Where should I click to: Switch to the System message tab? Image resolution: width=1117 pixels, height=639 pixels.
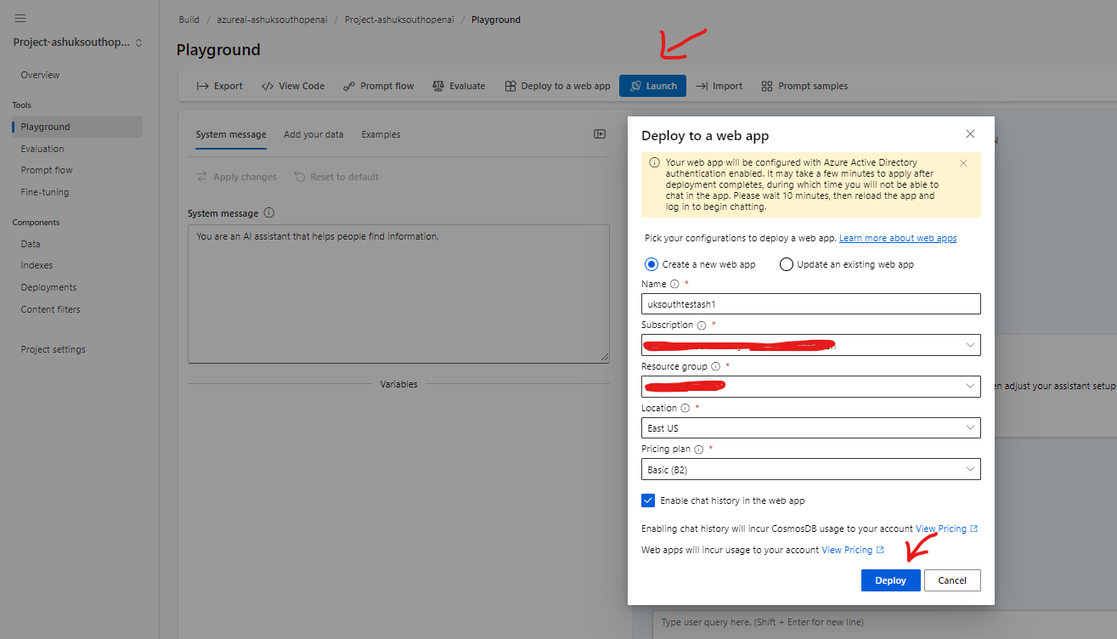coord(231,134)
